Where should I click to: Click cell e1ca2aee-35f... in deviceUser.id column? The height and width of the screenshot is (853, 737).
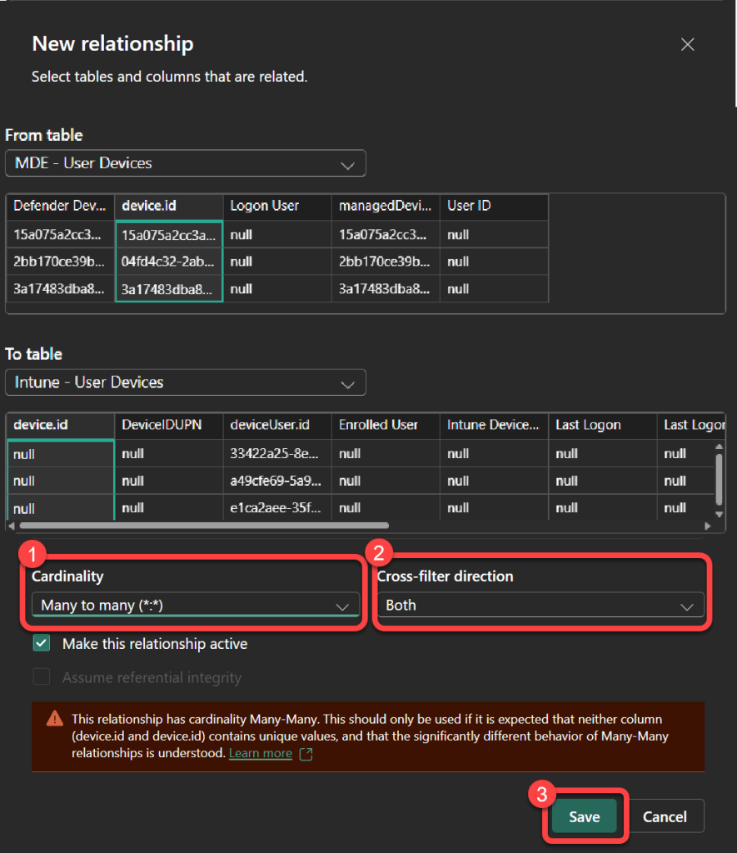pos(277,507)
